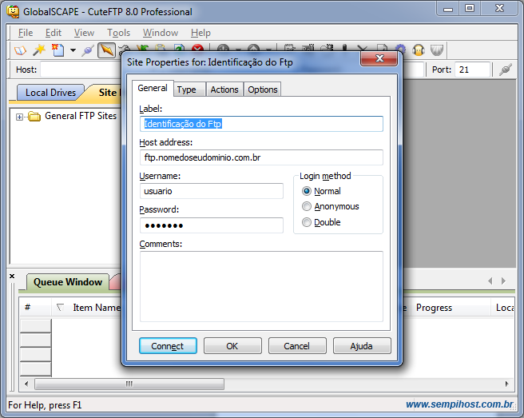
Task: Open the File menu
Action: point(26,33)
